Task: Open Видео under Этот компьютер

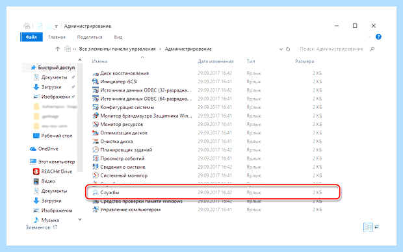Action: (x=48, y=181)
